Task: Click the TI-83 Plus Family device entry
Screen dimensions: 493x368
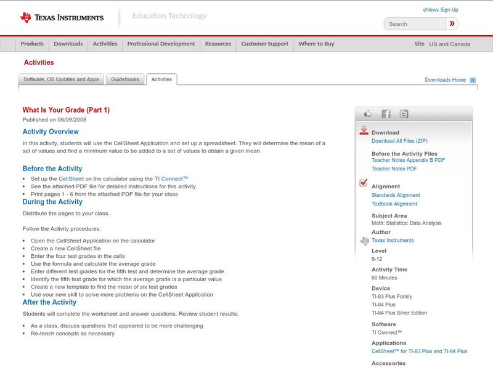Action: (x=391, y=297)
